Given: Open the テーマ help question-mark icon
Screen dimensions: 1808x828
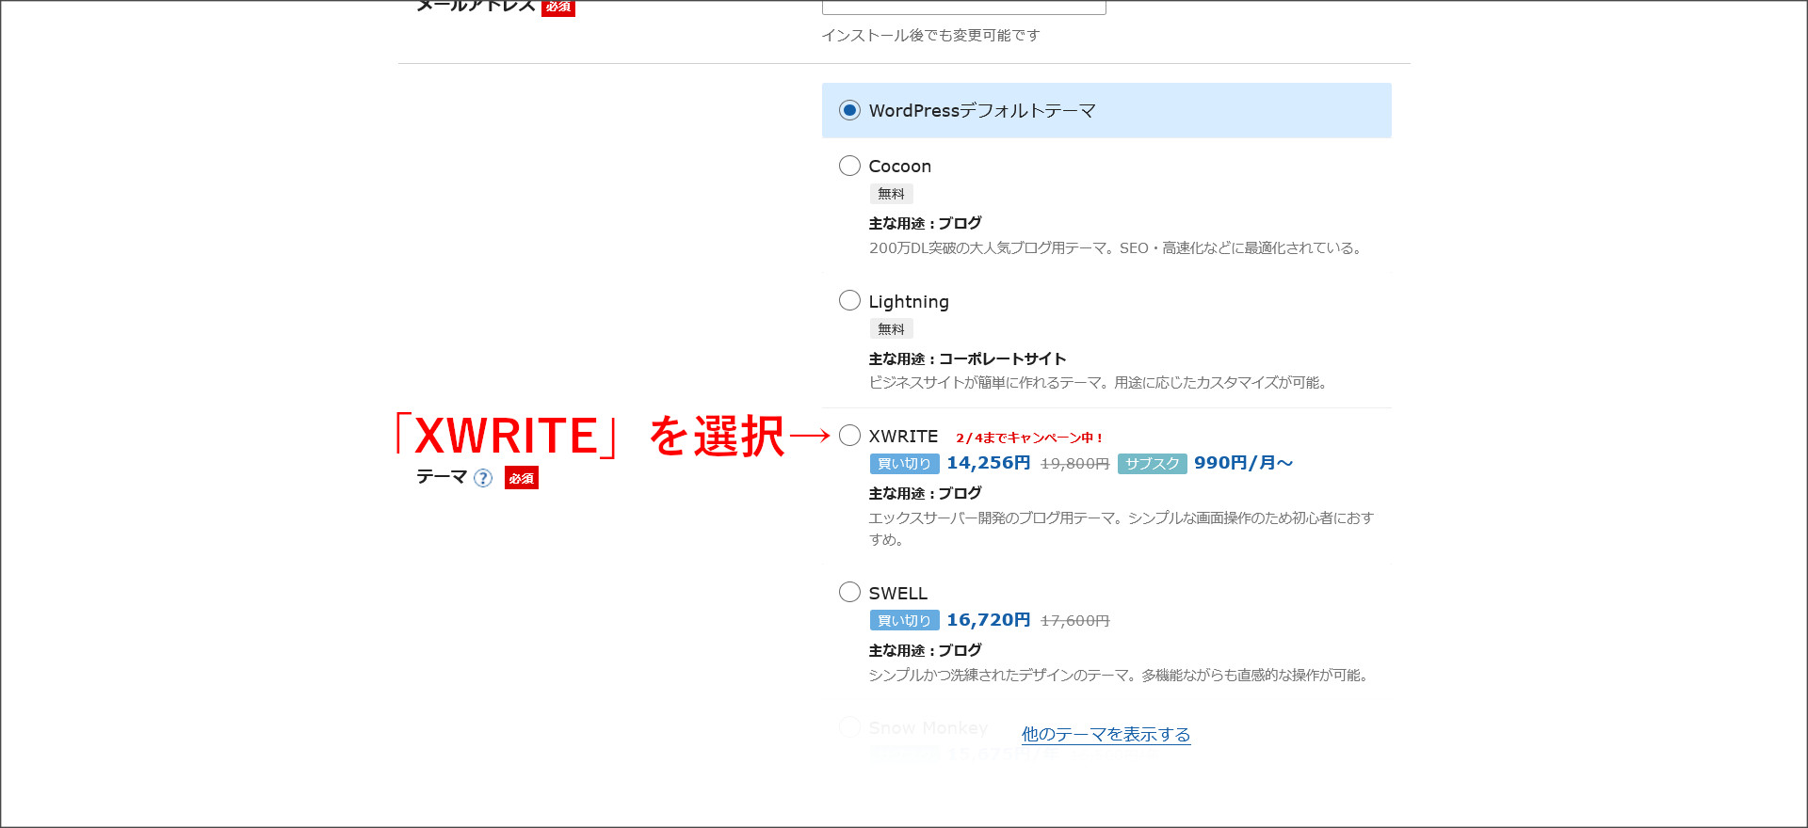Looking at the screenshot, I should tap(483, 478).
